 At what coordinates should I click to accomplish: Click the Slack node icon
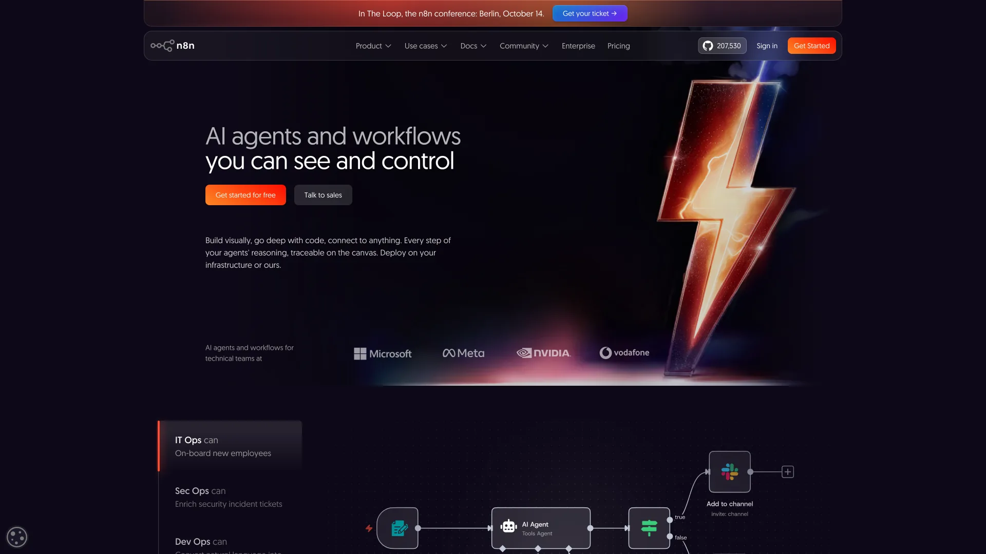pos(730,472)
